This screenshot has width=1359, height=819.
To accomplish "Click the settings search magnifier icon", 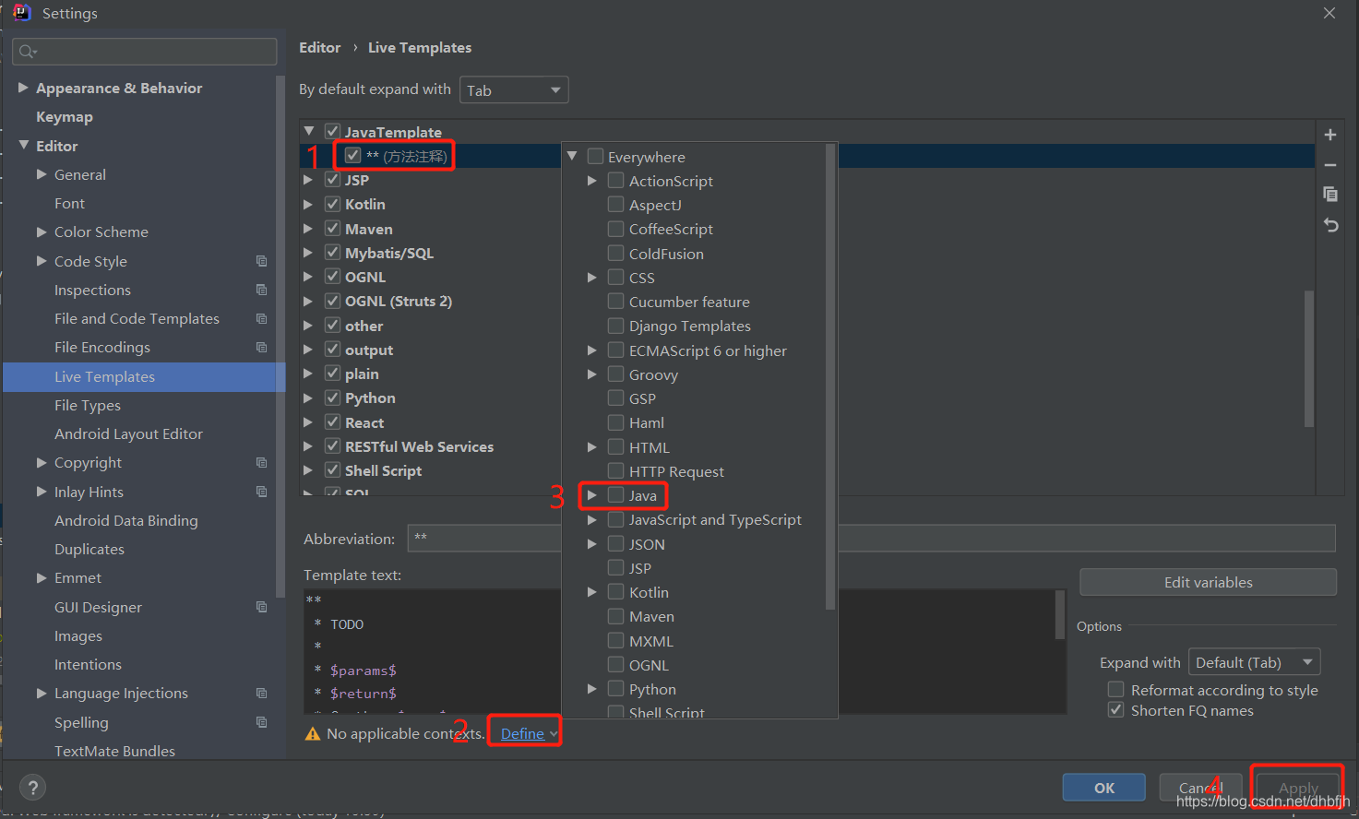I will (x=27, y=52).
